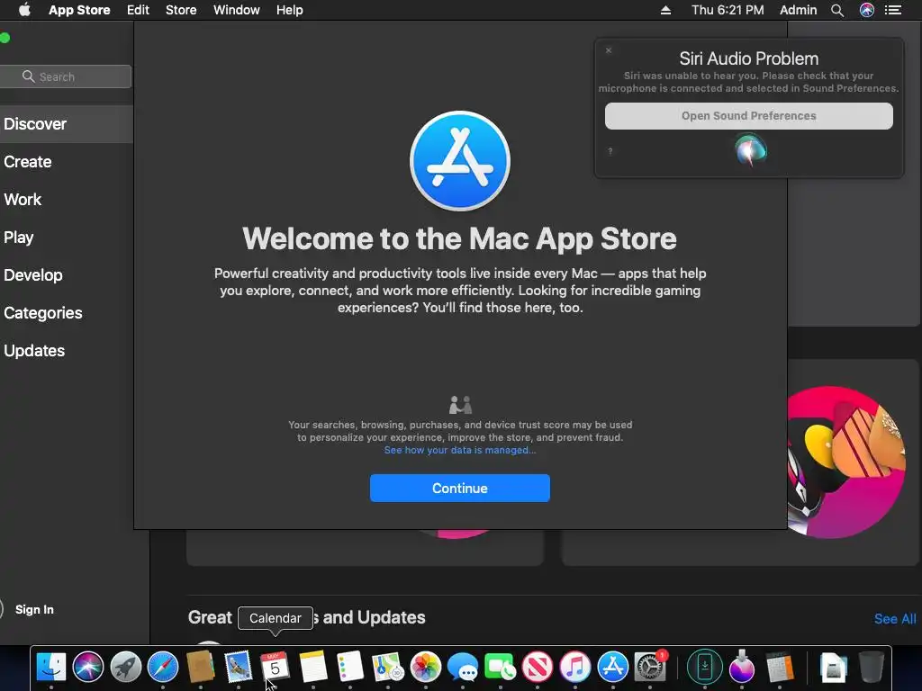Open the Apple menu
Viewport: 922px width, 691px height.
click(x=24, y=10)
